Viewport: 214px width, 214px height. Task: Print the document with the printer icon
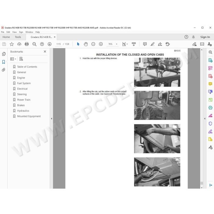coord(27,44)
